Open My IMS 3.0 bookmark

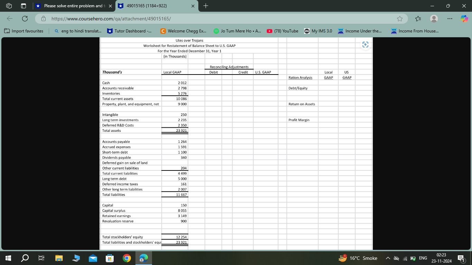318,31
